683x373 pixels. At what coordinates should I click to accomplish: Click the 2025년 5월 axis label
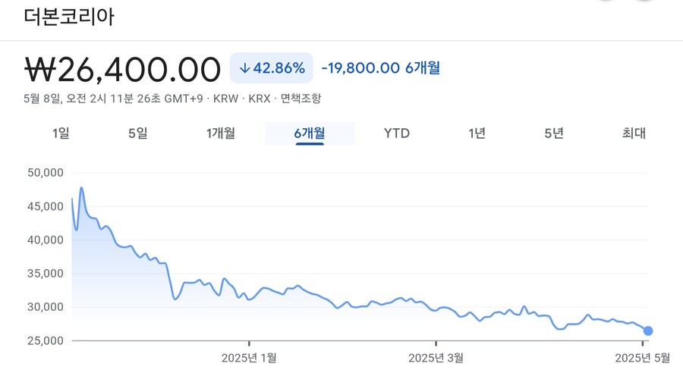(643, 358)
